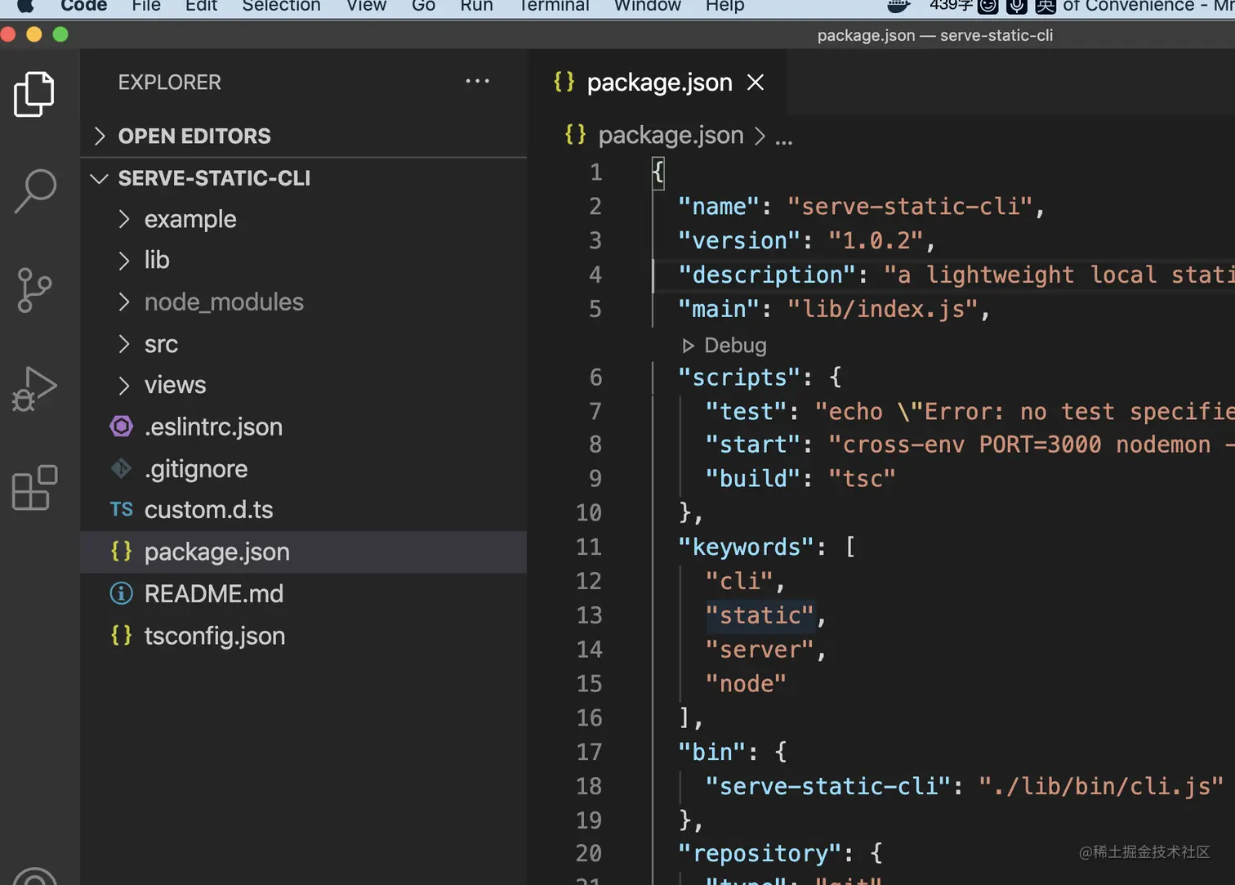Viewport: 1235px width, 885px height.
Task: Click the microphone icon in the menu bar
Action: coord(1017,6)
